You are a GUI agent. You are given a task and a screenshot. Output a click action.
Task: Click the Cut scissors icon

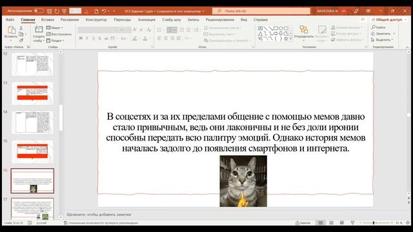pos(21,28)
